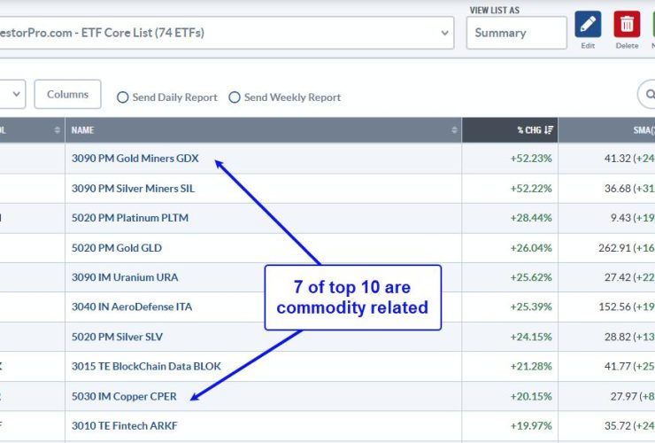The height and width of the screenshot is (443, 655).
Task: Click the +28.44% change value
Action: click(x=531, y=218)
